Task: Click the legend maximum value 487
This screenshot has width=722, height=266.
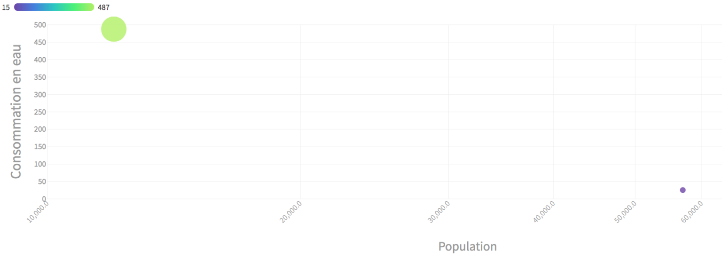Action: pyautogui.click(x=103, y=8)
